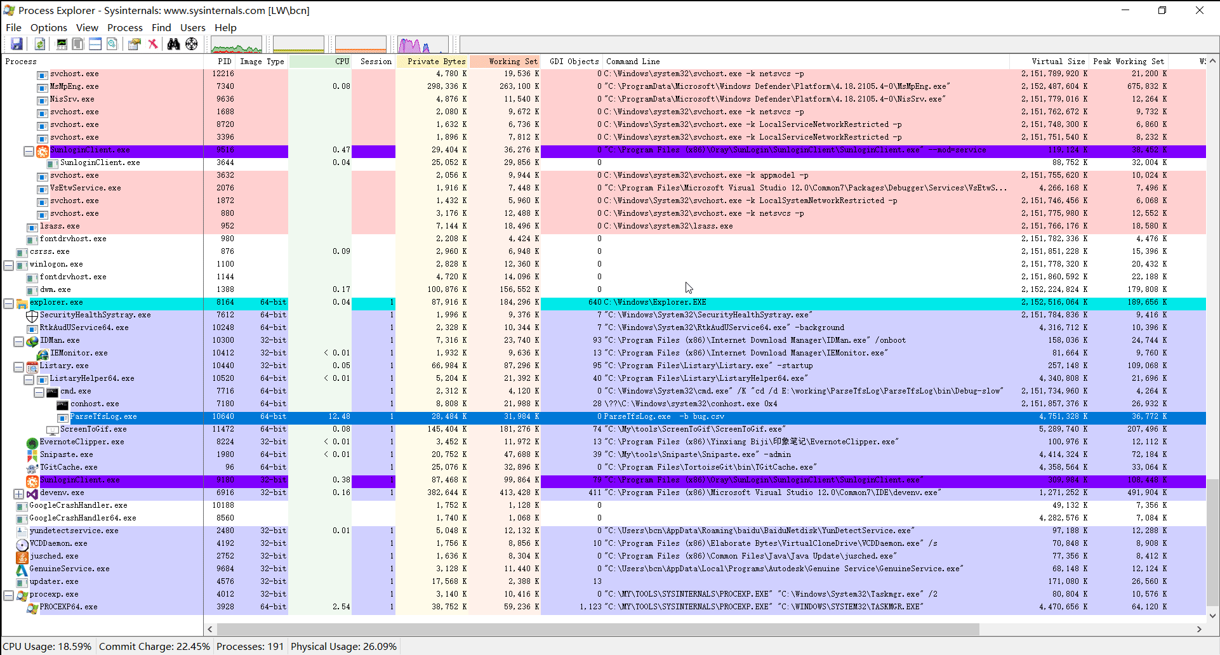1220x655 pixels.
Task: Collapse the explorer.exe tree node
Action: click(8, 303)
